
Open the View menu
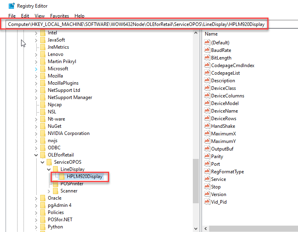[x=39, y=16]
